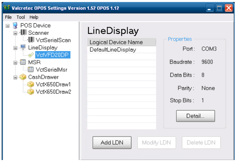Collapse the Scanner tree branch

click(15, 33)
